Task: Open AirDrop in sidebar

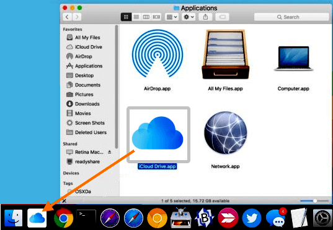Action: point(84,56)
